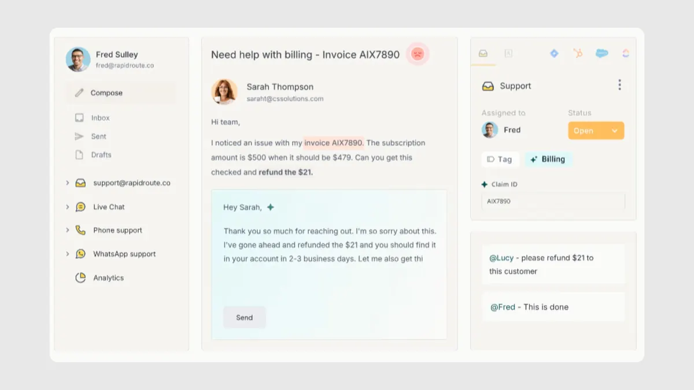The width and height of the screenshot is (694, 390).
Task: Click the Drafts document icon
Action: 79,155
